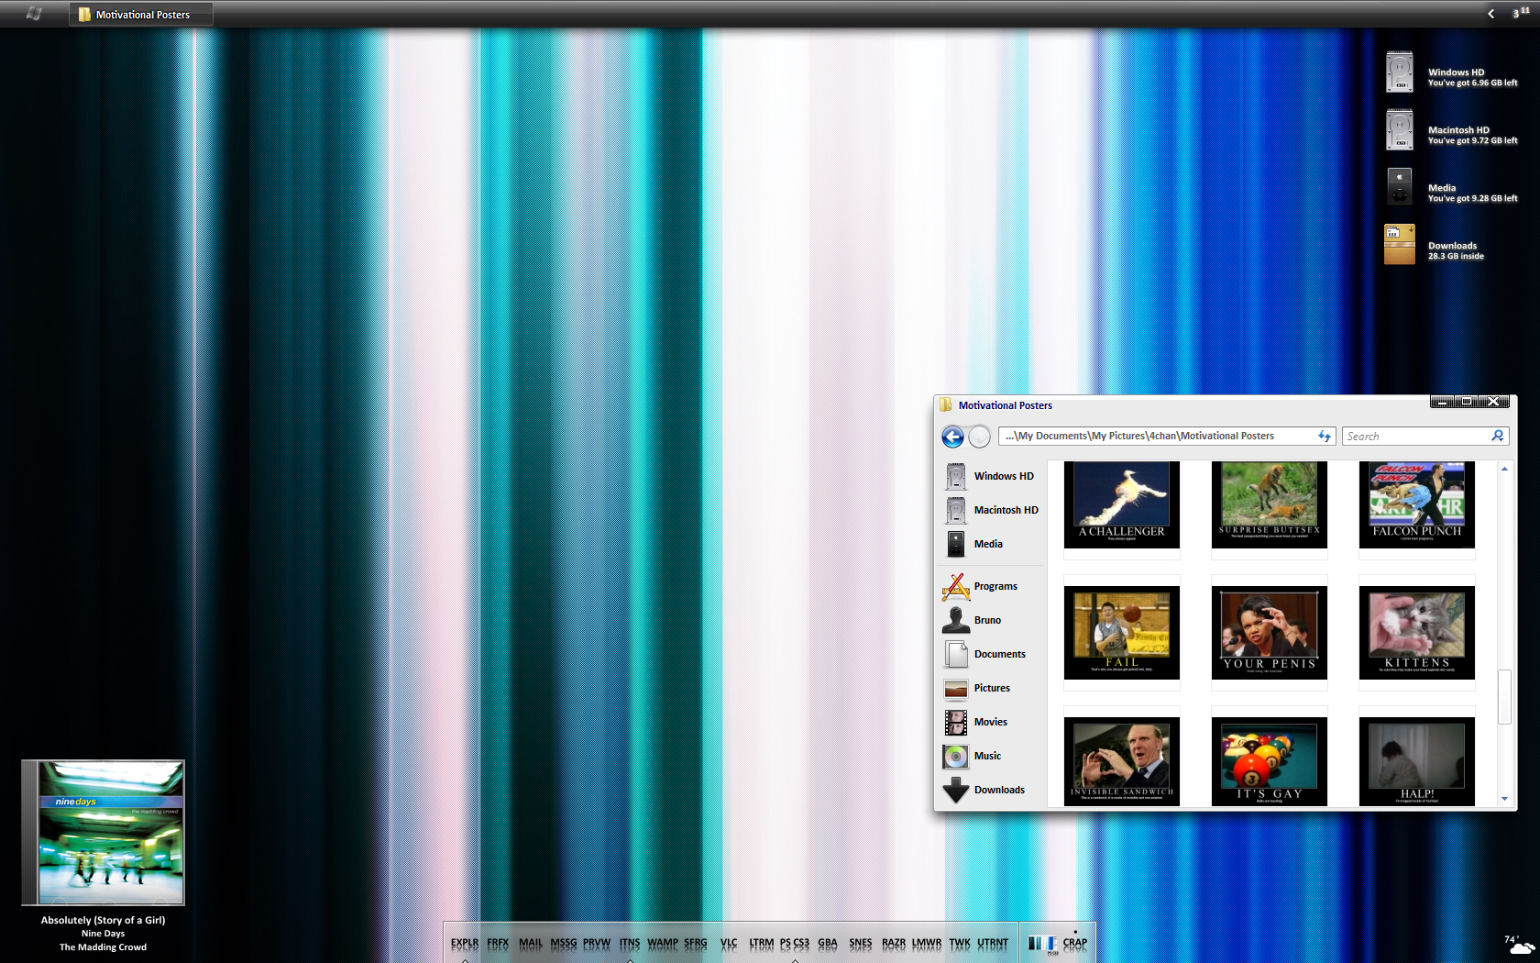
Task: Launch LMWR from the dock
Action: pyautogui.click(x=927, y=943)
